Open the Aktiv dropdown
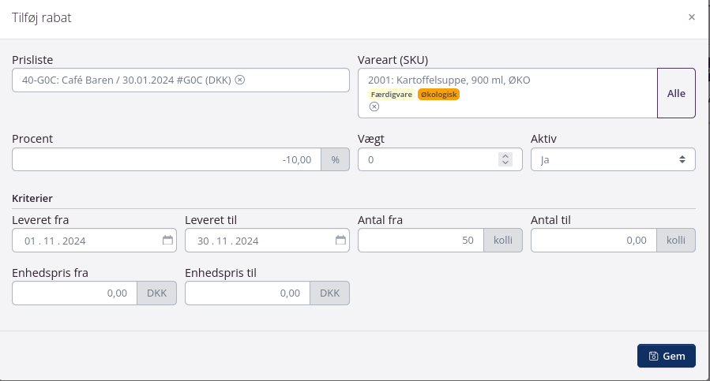This screenshot has height=381, width=710. point(613,159)
